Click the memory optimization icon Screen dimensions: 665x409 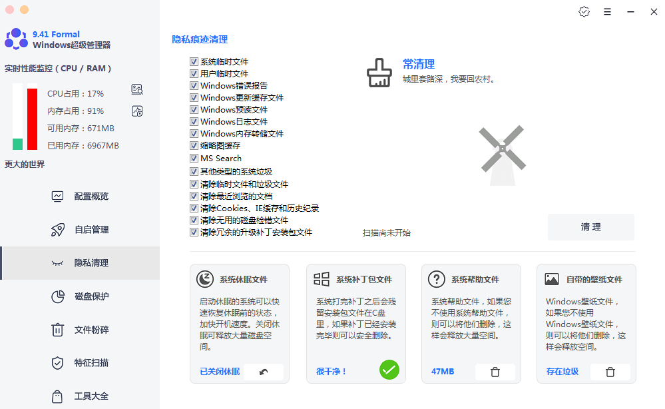click(x=138, y=111)
